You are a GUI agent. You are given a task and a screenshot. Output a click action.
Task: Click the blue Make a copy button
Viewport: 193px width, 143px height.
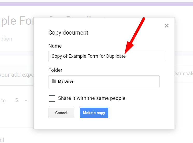pos(94,113)
